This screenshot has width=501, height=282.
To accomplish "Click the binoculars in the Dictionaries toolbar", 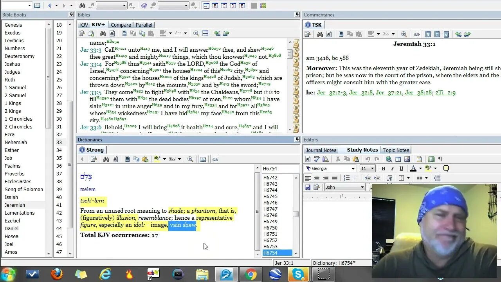I will coord(106,159).
